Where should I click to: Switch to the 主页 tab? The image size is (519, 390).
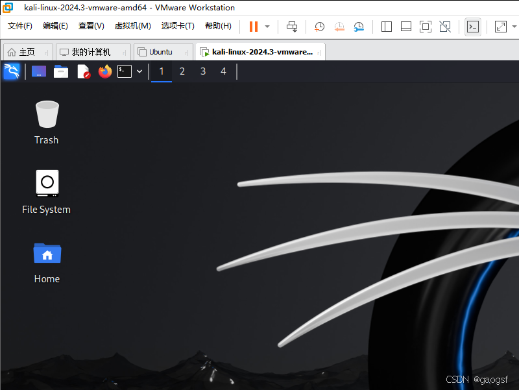[x=27, y=52]
